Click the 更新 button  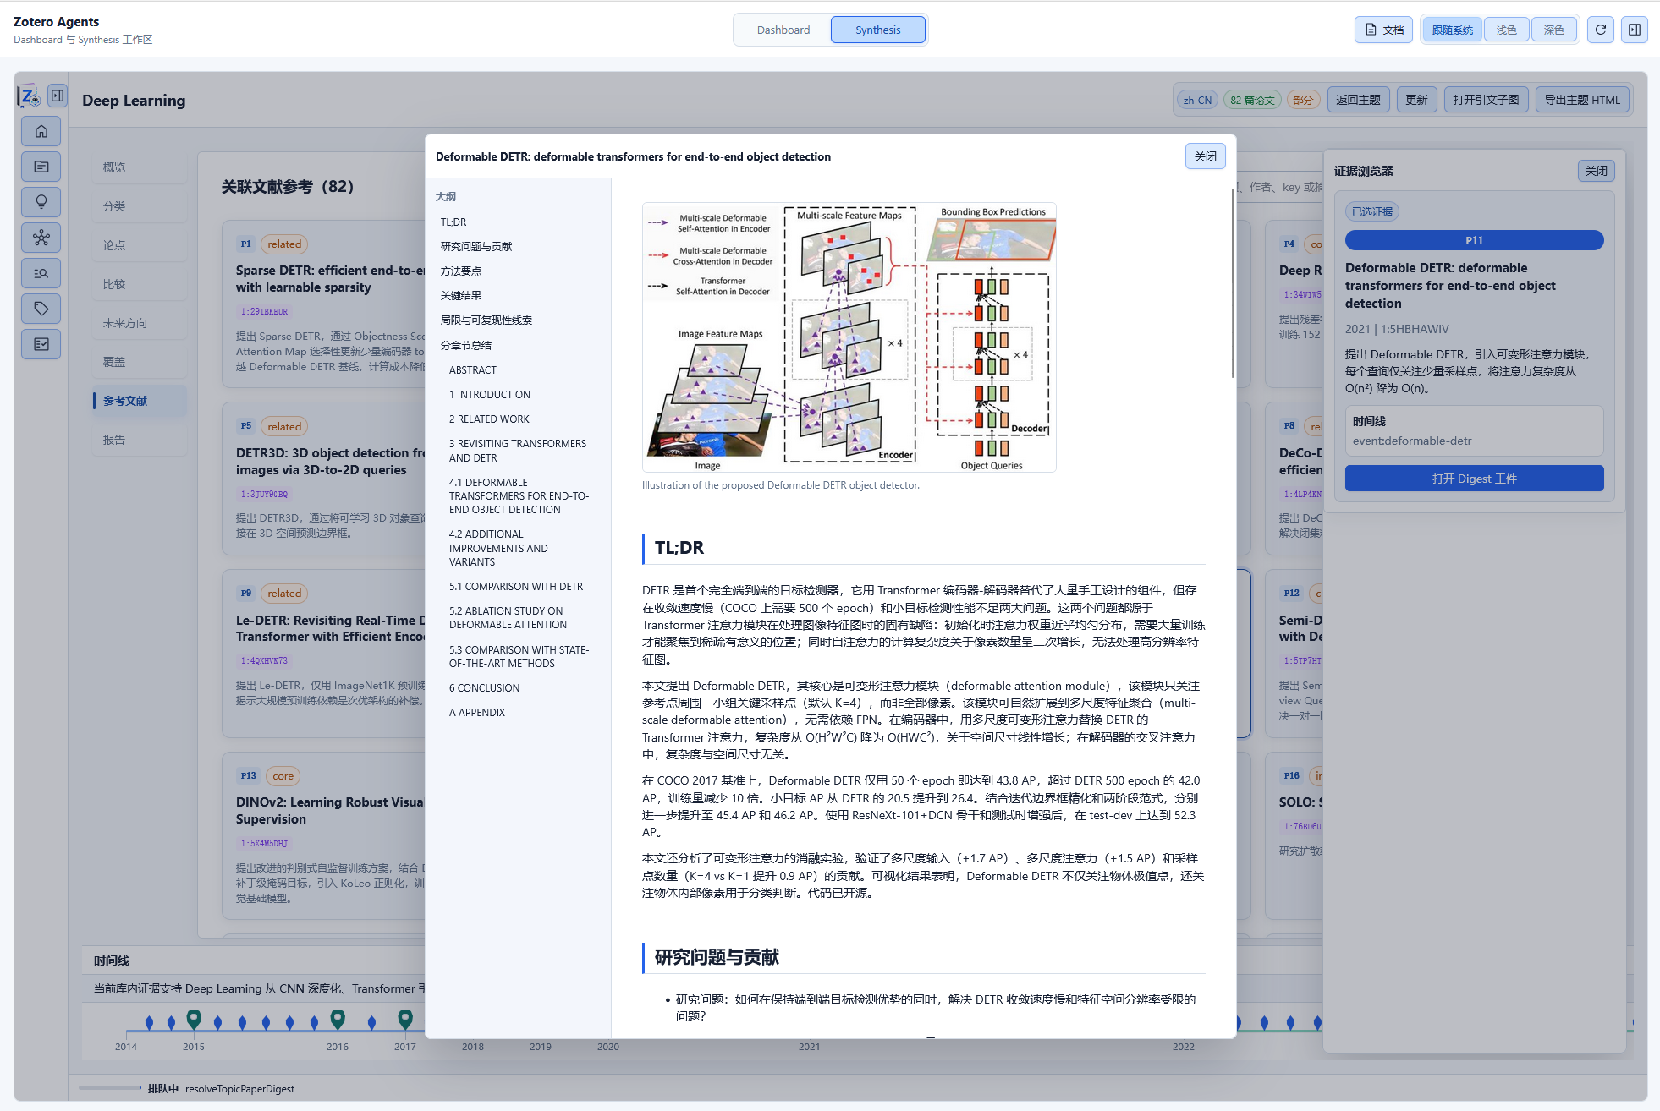[1416, 100]
